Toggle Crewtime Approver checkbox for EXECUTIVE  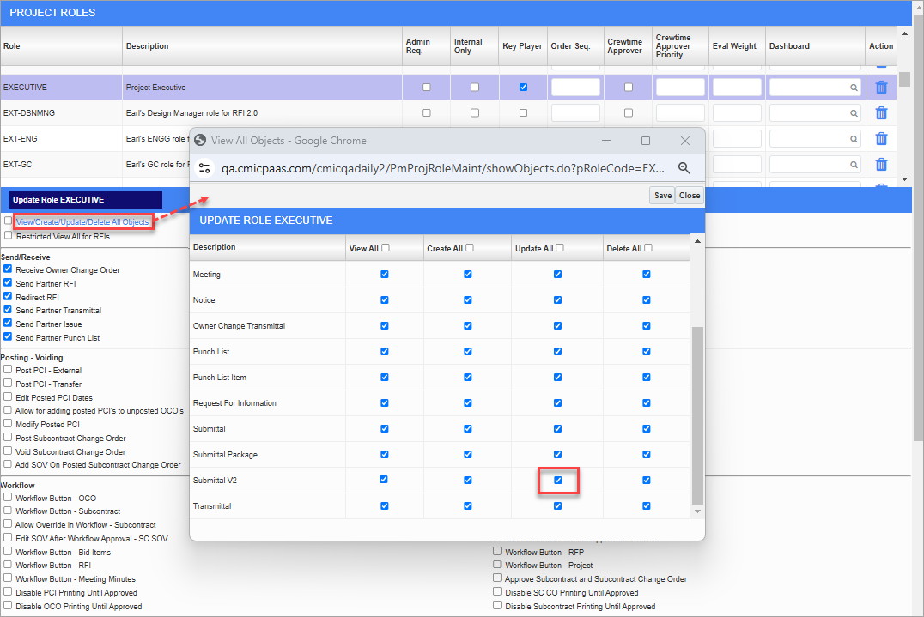pos(629,88)
